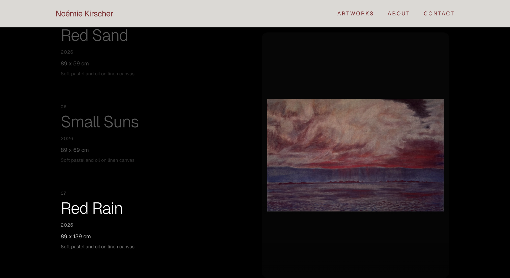The height and width of the screenshot is (278, 510).
Task: Click the 2026 year under Small Suns
Action: [67, 139]
